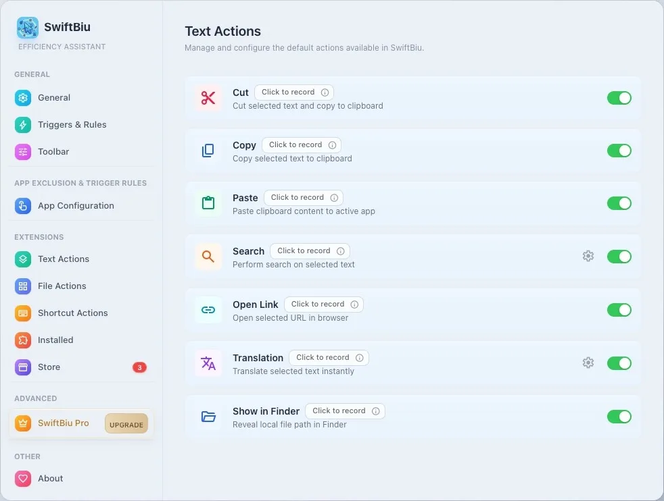Click the Shortcut Actions keyboard icon
The height and width of the screenshot is (501, 664).
23,313
